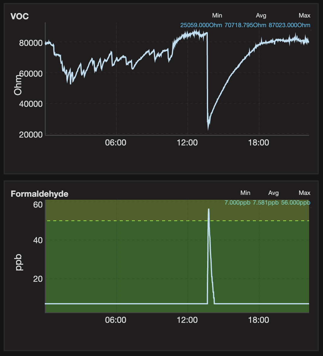Screen dimensions: 323x356
Task: Click the Avg header in VOC panel
Action: pyautogui.click(x=261, y=15)
